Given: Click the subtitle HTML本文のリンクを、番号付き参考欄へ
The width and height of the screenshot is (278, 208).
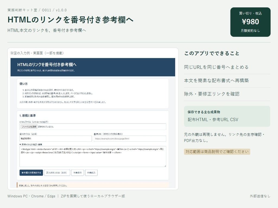Looking at the screenshot, I should coord(47,30).
